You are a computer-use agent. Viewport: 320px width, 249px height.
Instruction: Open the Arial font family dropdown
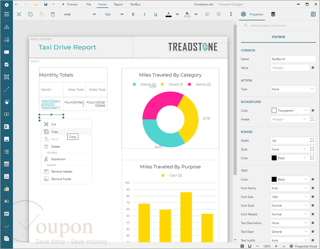point(80,14)
